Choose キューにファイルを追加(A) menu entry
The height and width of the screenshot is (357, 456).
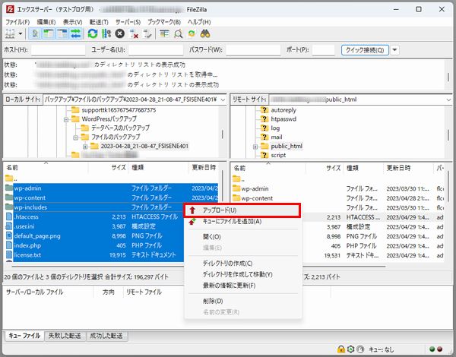point(242,222)
